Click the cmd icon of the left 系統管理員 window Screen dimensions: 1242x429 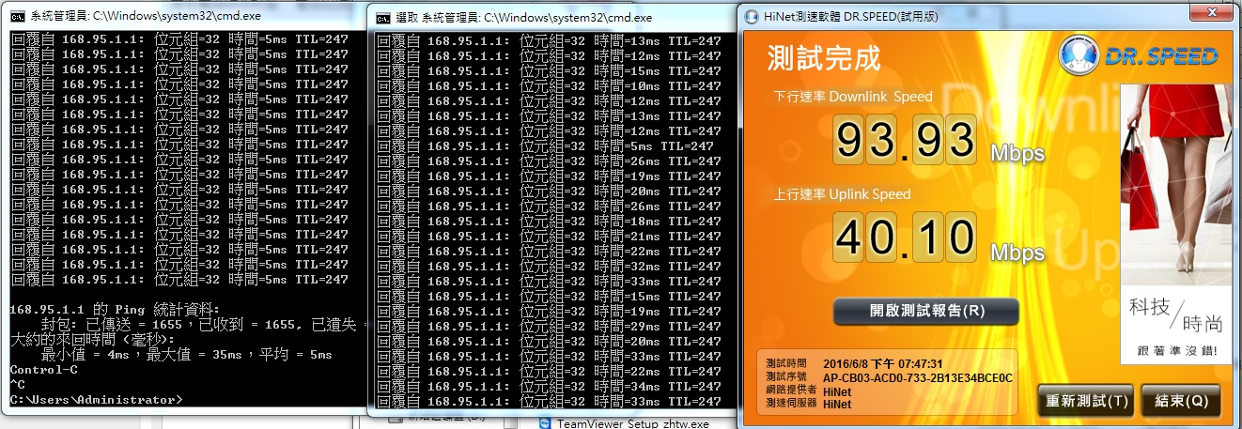tap(16, 16)
